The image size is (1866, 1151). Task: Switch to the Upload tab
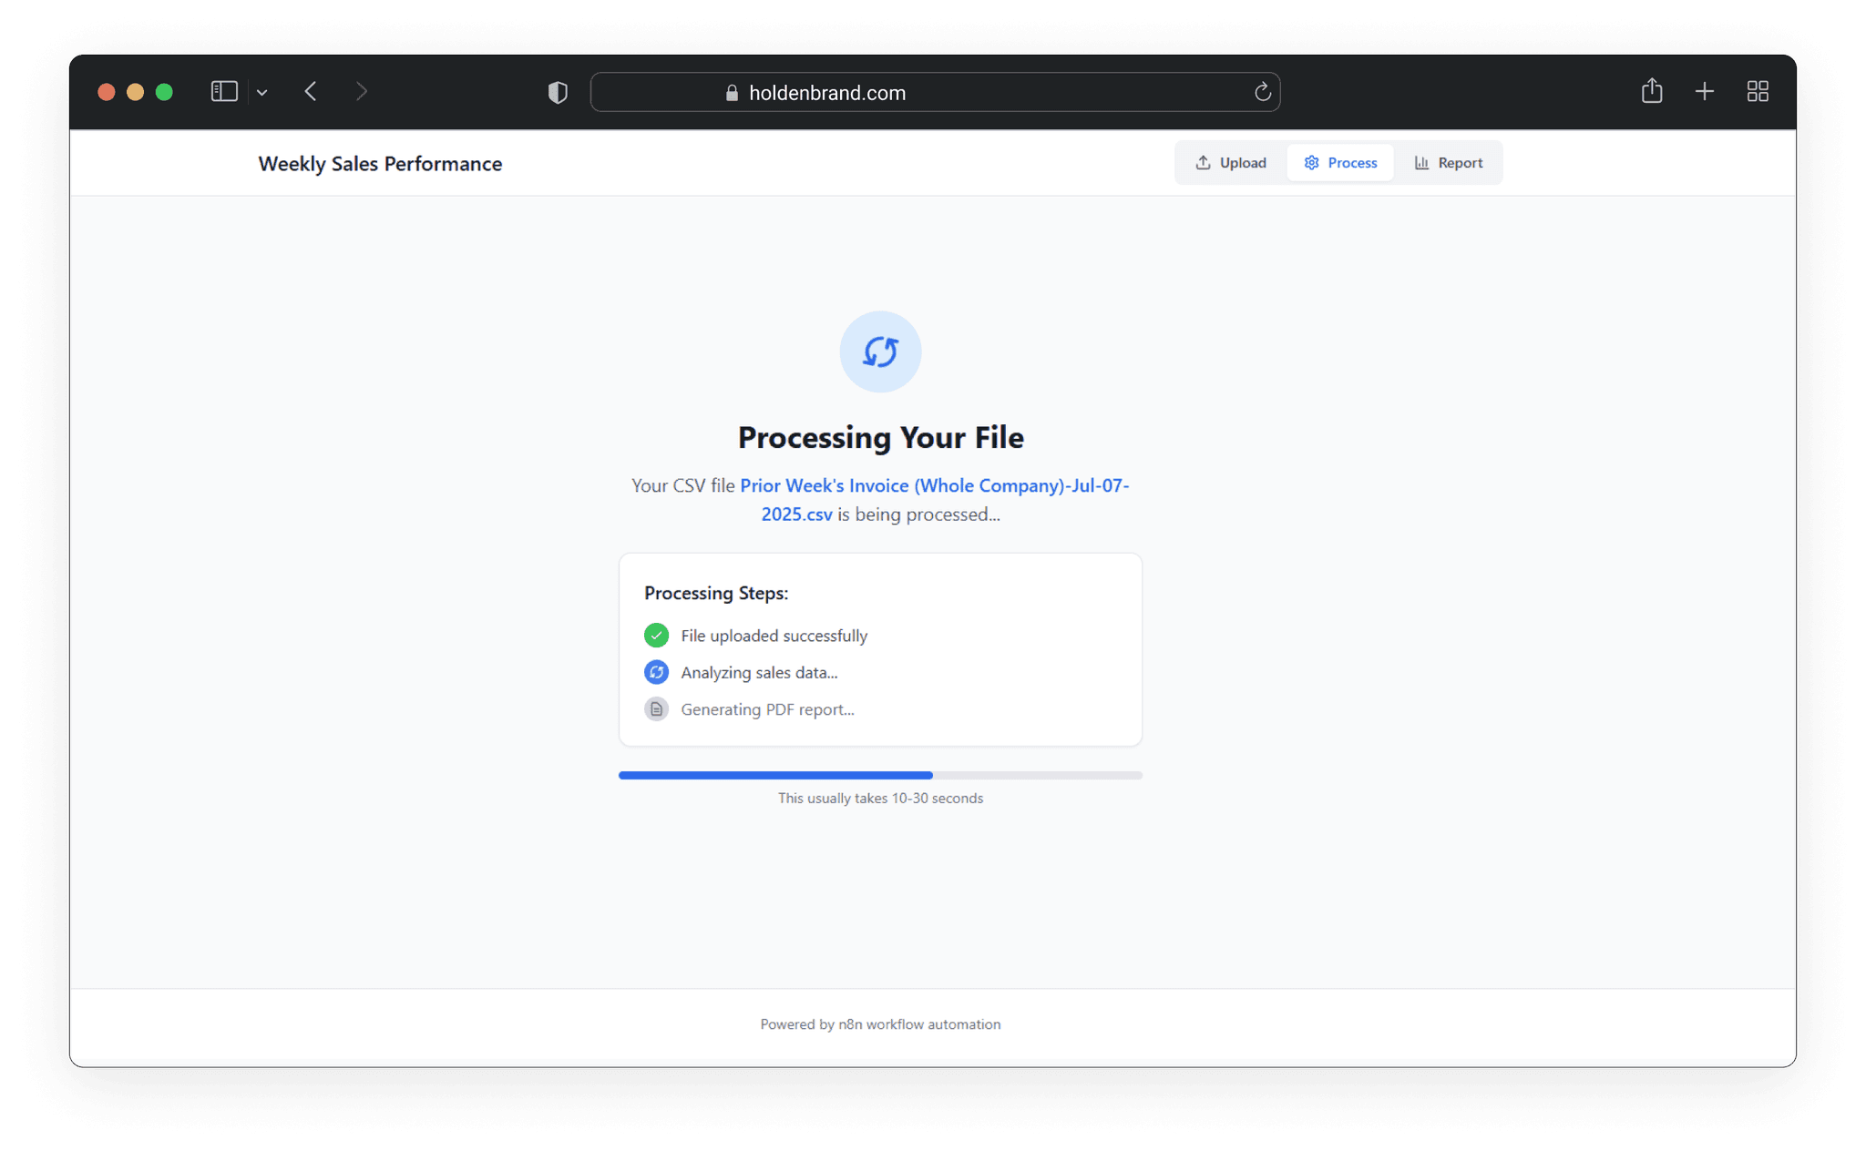pyautogui.click(x=1231, y=163)
